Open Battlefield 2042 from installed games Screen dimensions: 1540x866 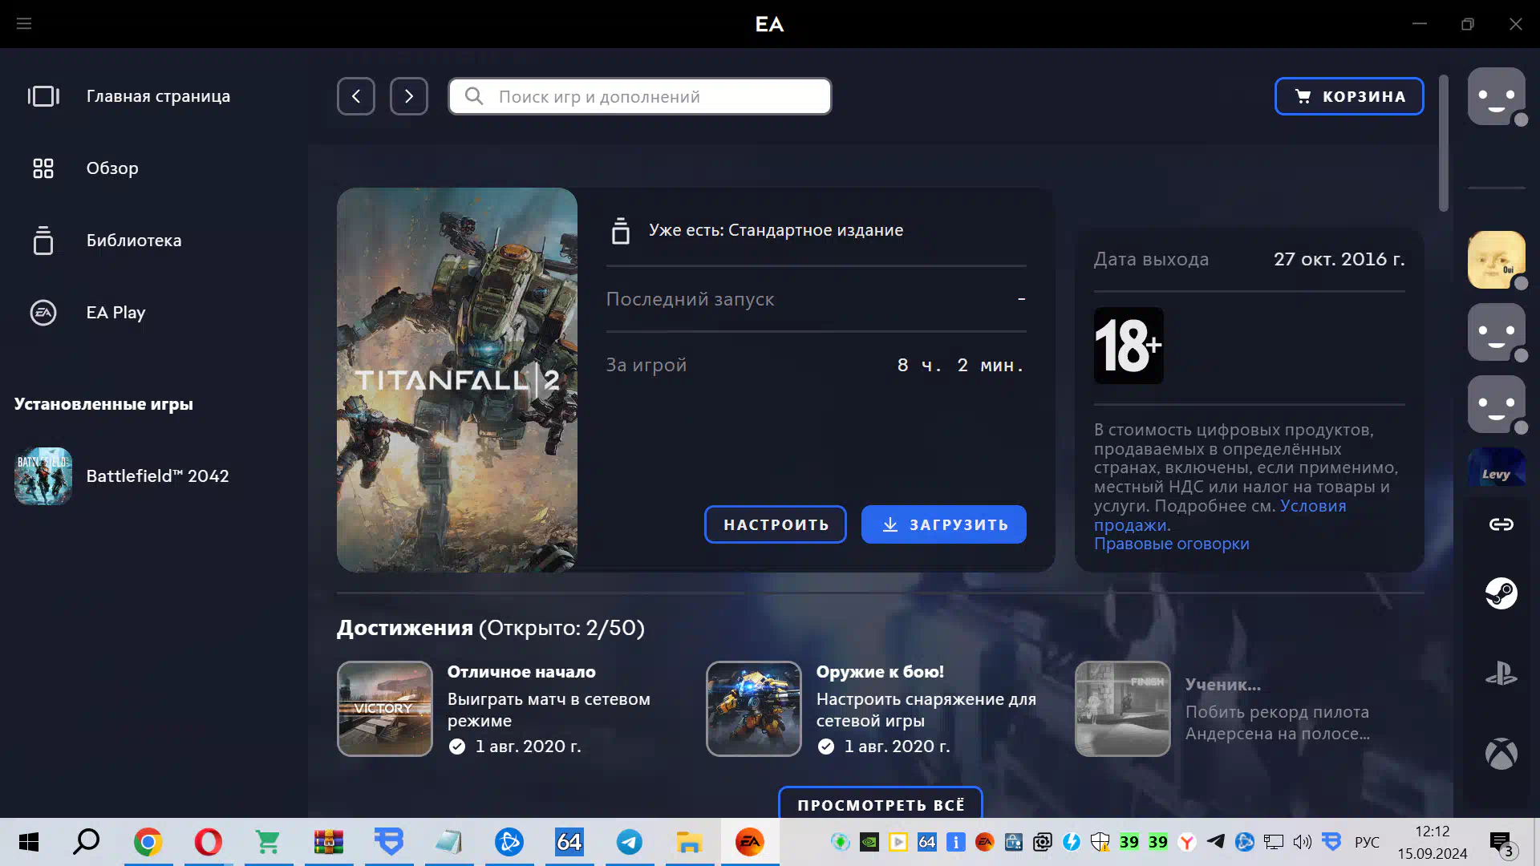tap(122, 476)
